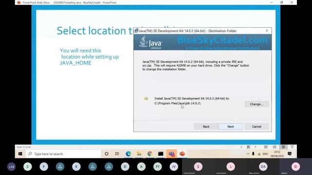Close the Java Destination Folder dialog
312x175 pixels.
267,31
